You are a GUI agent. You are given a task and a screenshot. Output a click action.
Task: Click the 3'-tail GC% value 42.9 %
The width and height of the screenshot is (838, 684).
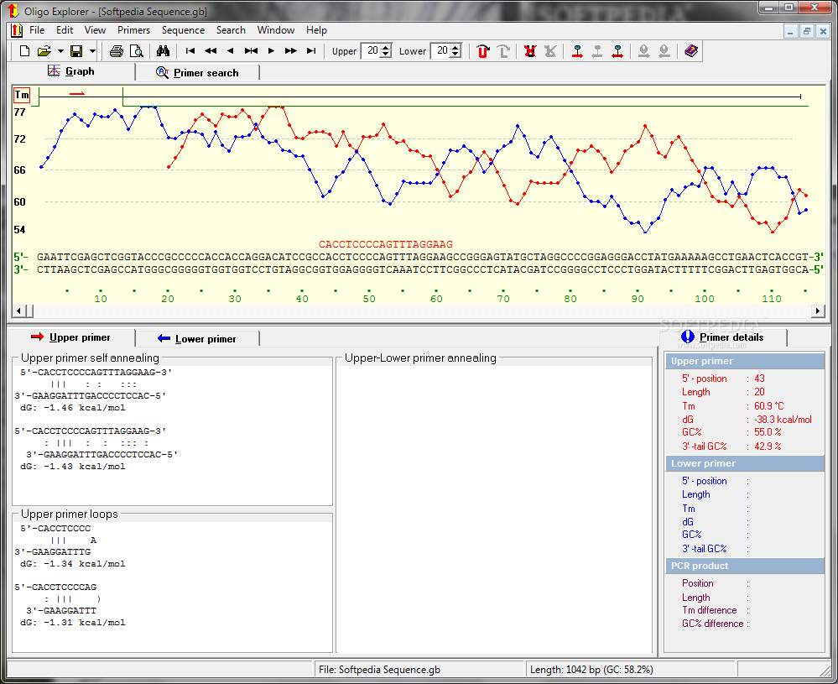(x=768, y=446)
